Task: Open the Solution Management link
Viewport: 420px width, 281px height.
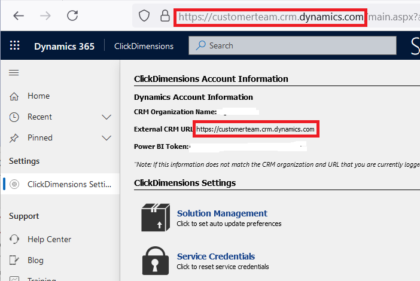Action: click(222, 213)
